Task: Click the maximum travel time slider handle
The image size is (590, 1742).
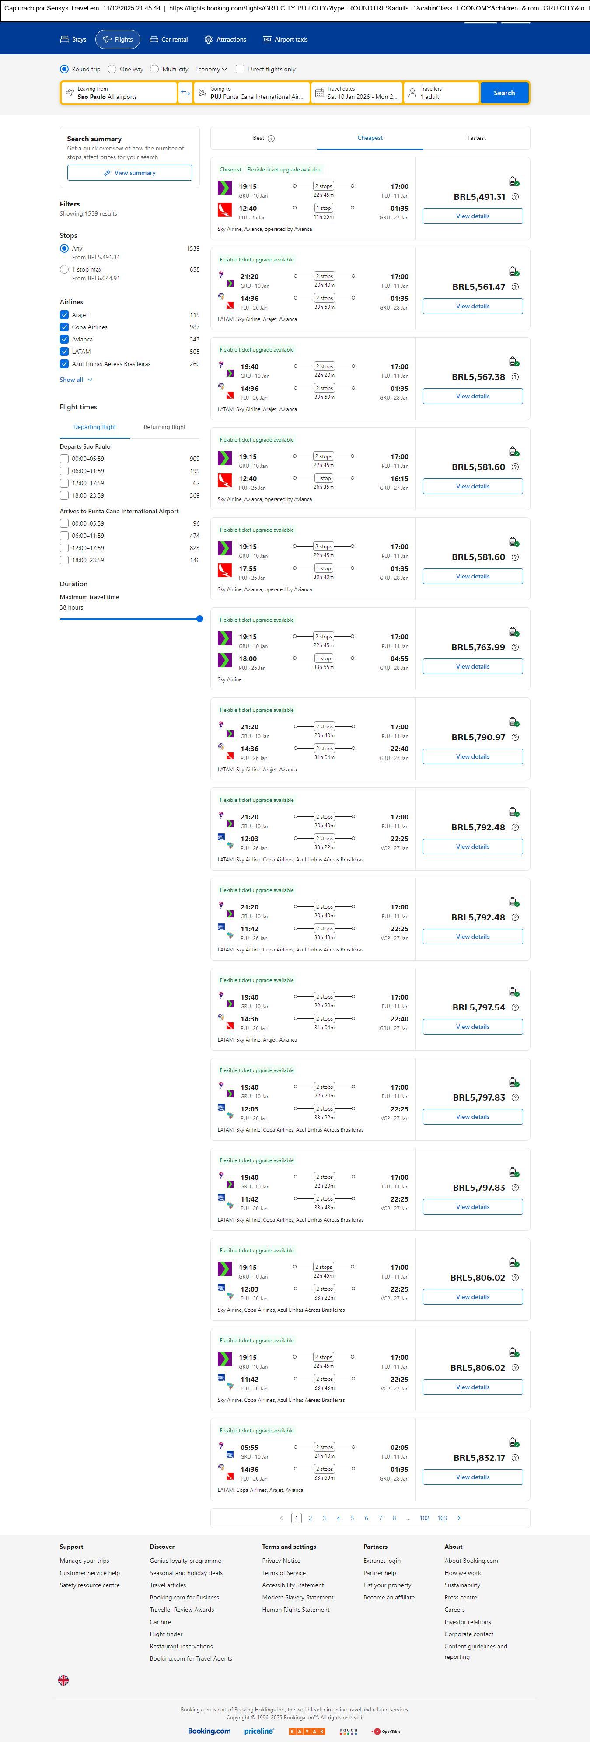Action: pos(199,619)
